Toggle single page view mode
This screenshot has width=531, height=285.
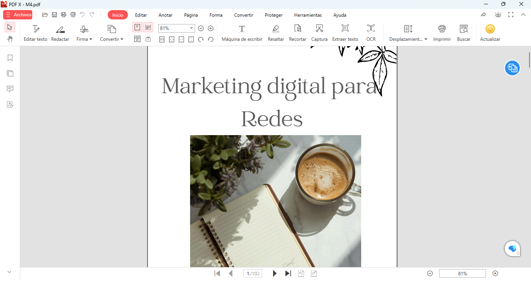137,27
